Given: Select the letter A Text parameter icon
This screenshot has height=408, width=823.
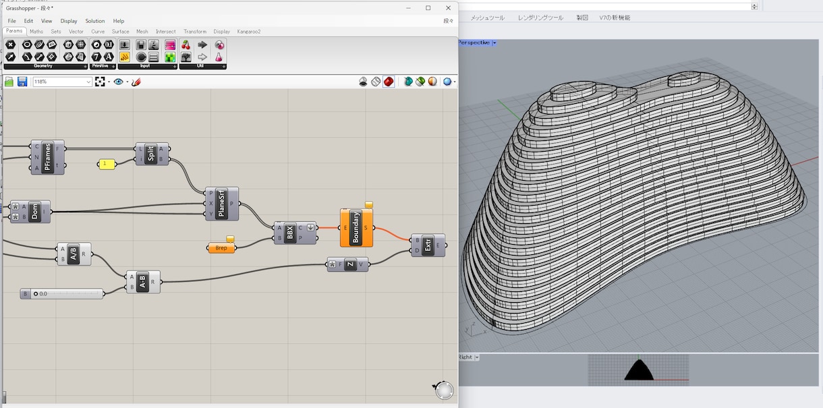Looking at the screenshot, I should (x=109, y=57).
